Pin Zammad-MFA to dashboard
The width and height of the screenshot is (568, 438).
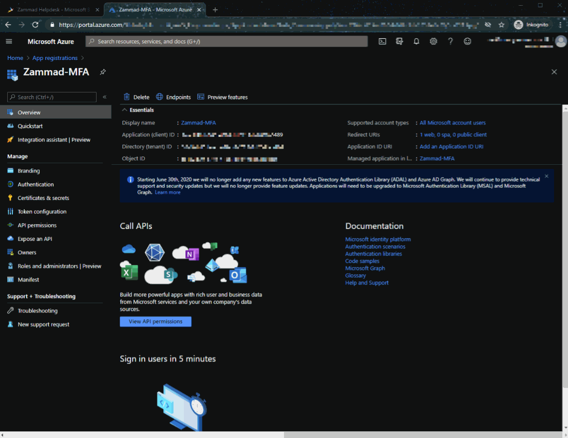point(103,72)
